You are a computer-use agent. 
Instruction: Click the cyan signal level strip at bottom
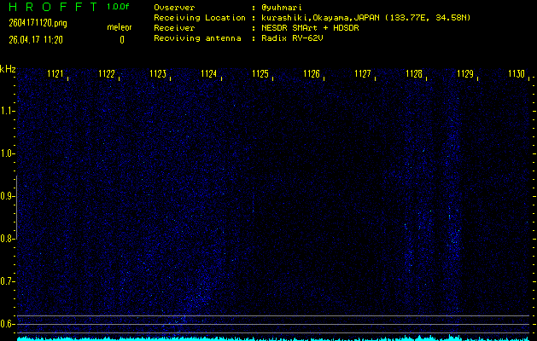point(273,338)
